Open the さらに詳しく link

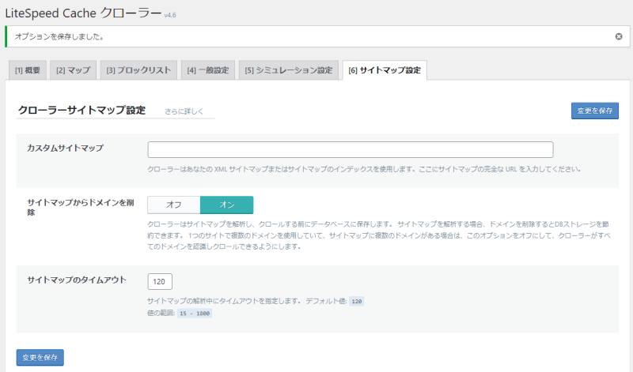[x=184, y=111]
